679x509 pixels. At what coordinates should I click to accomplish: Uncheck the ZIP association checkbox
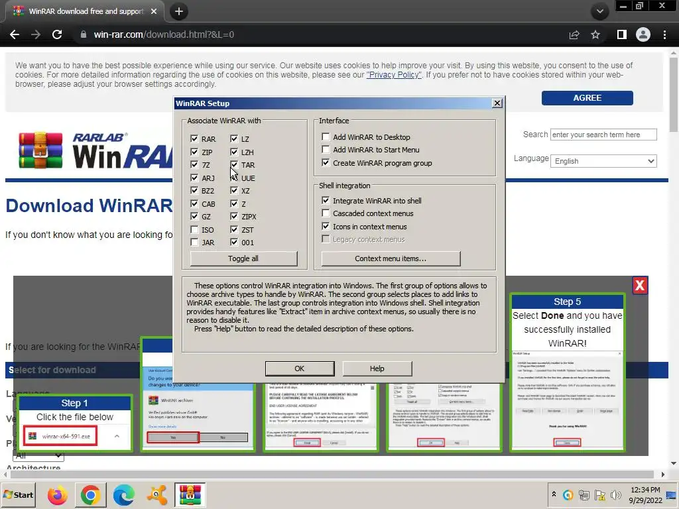tap(194, 152)
